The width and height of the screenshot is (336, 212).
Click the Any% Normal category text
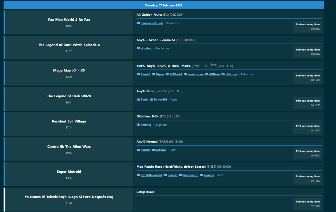[147, 142]
